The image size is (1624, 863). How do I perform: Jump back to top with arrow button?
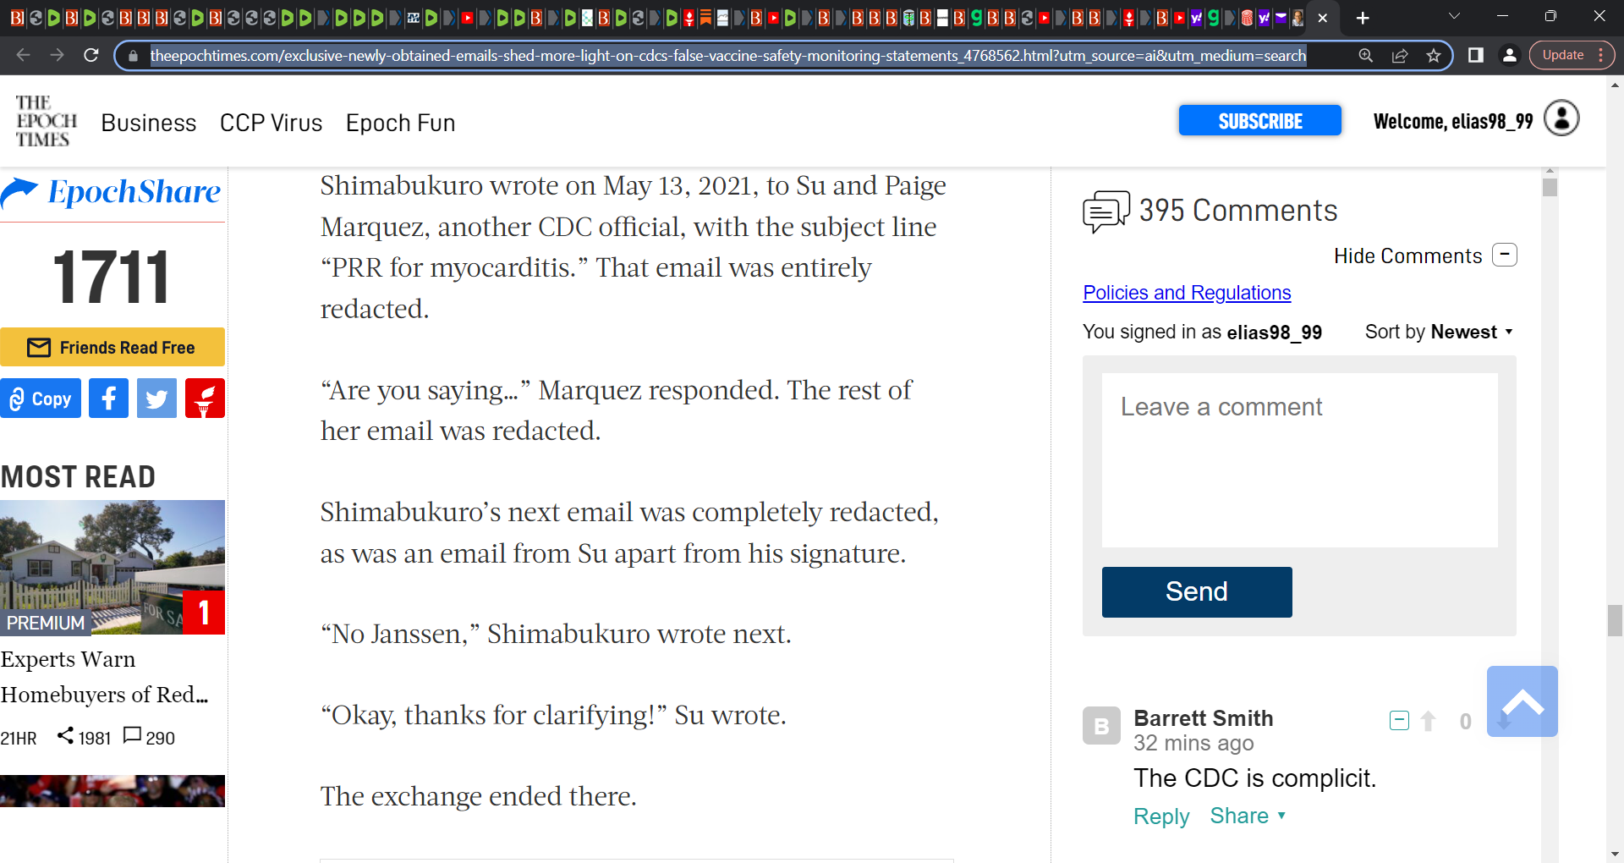(x=1522, y=701)
